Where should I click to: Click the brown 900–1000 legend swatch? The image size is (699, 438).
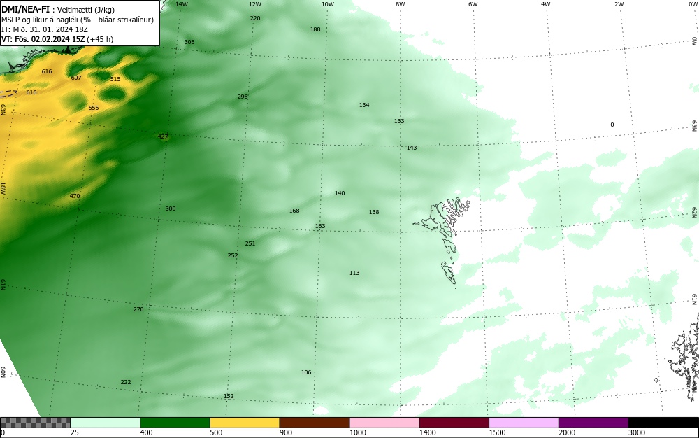coord(315,423)
